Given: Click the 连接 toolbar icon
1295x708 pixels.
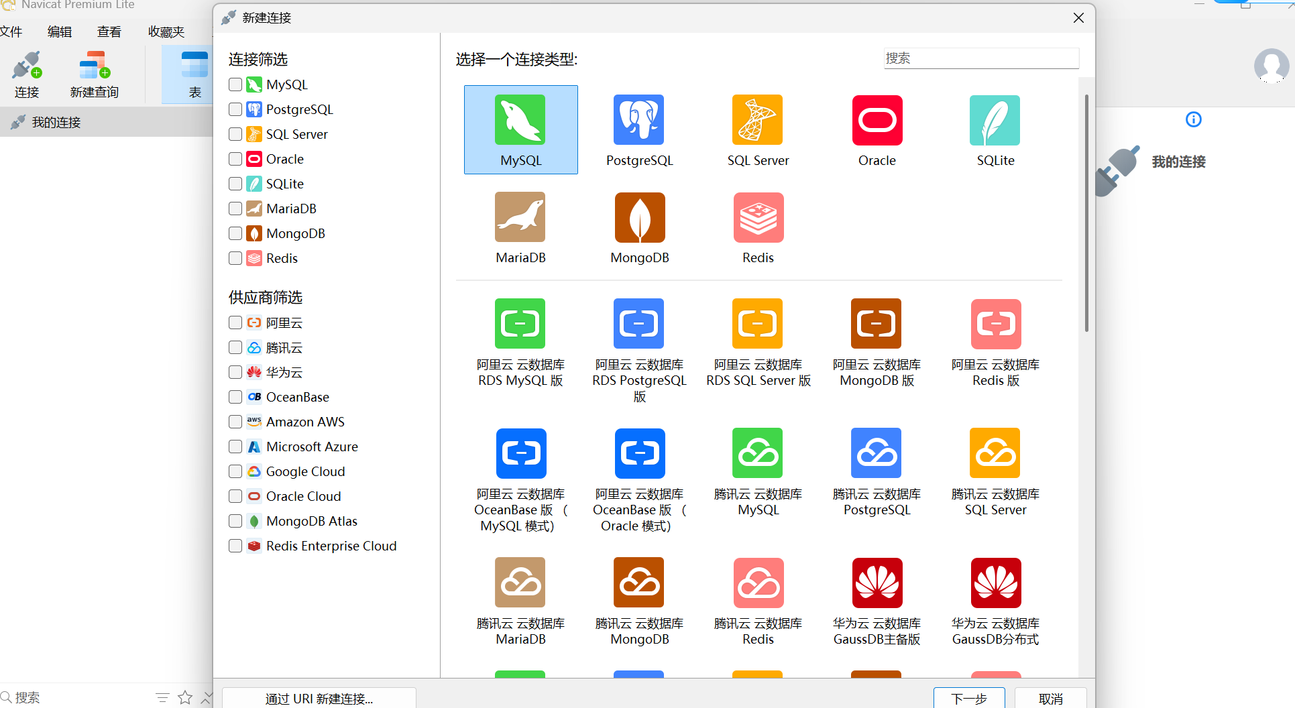Looking at the screenshot, I should coord(27,74).
